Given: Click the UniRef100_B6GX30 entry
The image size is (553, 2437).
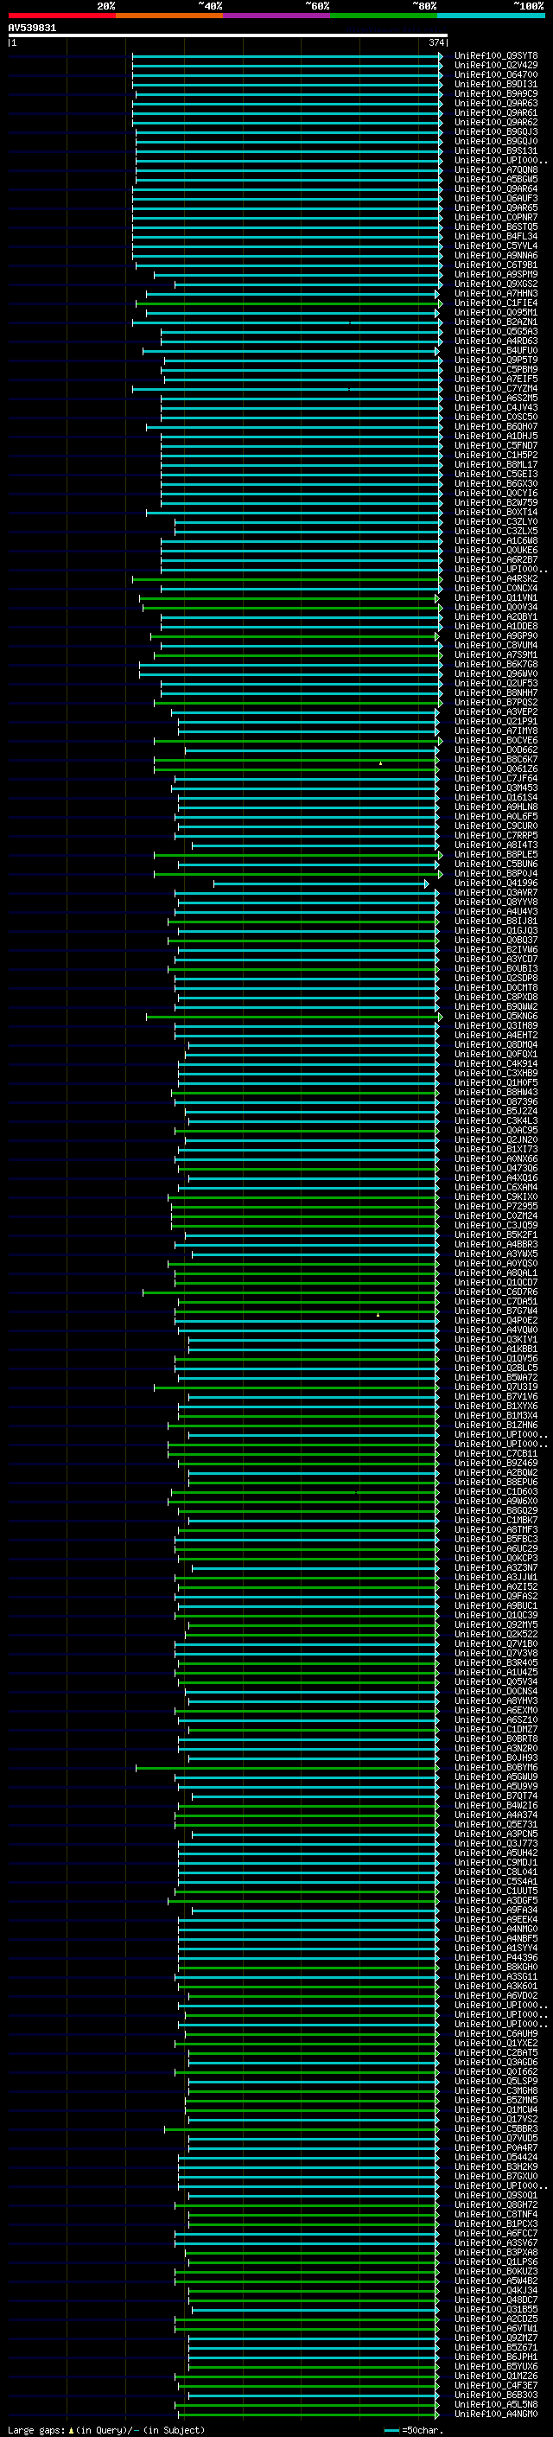Looking at the screenshot, I should tap(496, 483).
